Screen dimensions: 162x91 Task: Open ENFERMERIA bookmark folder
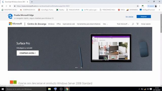132,10
